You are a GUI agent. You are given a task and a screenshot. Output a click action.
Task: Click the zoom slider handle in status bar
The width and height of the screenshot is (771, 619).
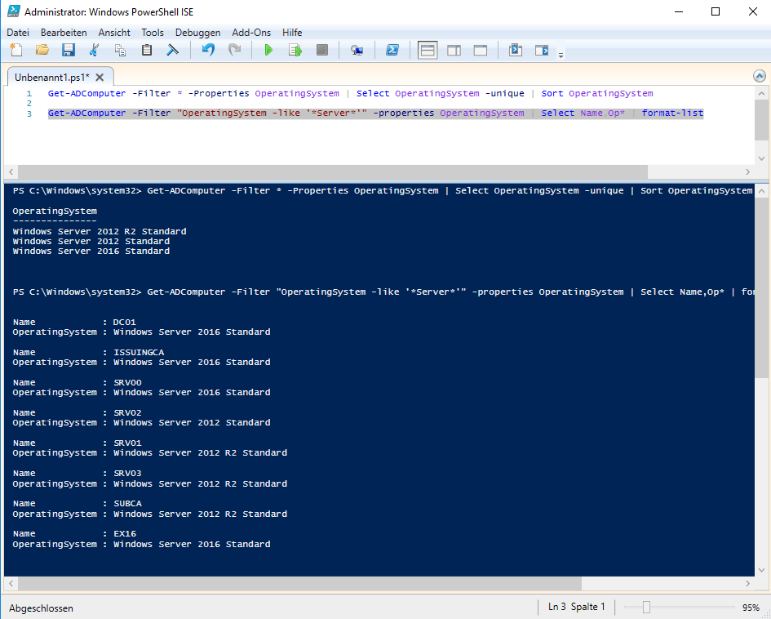[646, 608]
